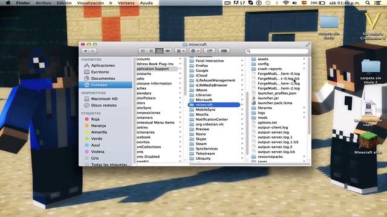
Task: Expand the logs folder arrow
Action: click(x=304, y=113)
